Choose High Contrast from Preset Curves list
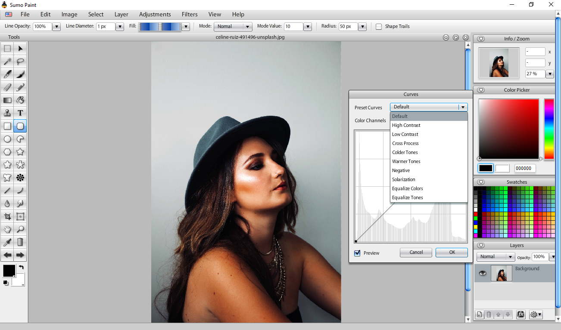 point(406,125)
